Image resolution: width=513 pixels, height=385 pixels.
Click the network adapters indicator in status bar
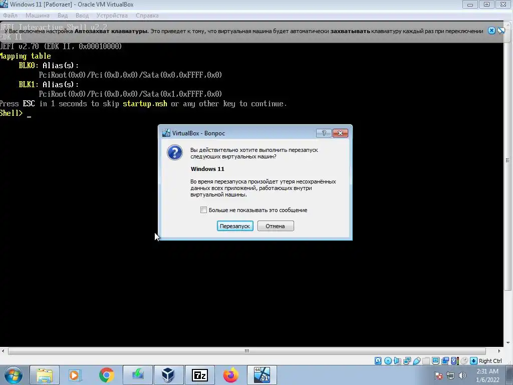(407, 361)
